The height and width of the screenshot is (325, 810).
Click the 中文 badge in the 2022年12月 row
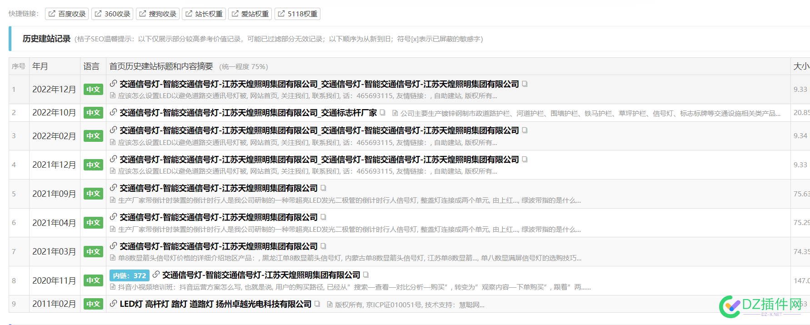pos(93,90)
